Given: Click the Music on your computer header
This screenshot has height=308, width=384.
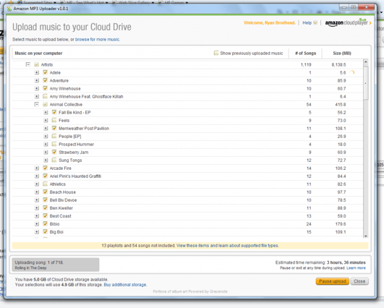Looking at the screenshot, I should 38,53.
